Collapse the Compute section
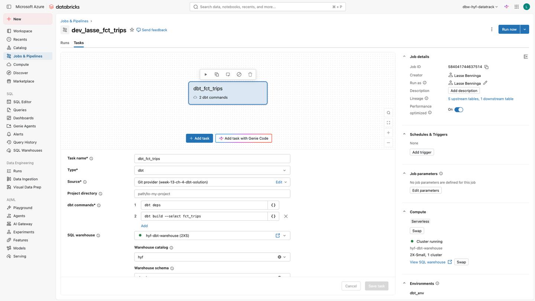The width and height of the screenshot is (535, 301). click(405, 212)
